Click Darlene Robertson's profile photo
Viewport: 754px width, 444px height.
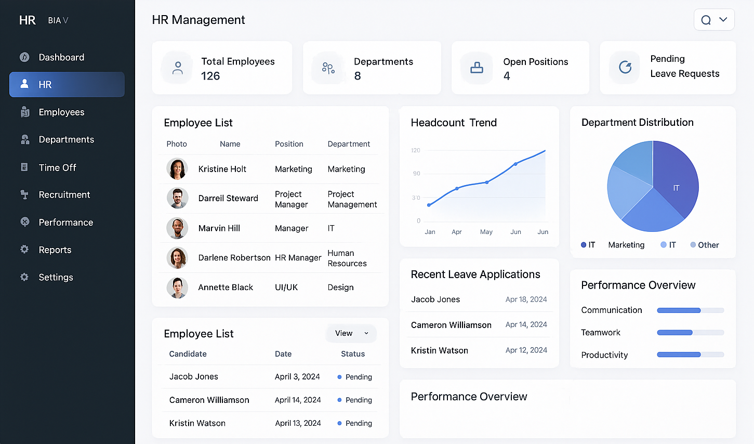(177, 257)
